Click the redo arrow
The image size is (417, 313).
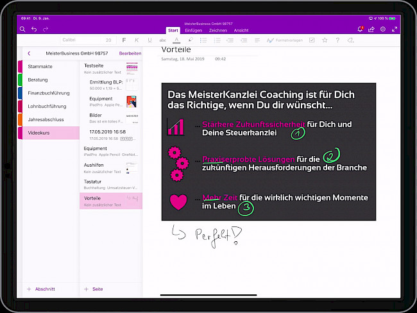[46, 29]
